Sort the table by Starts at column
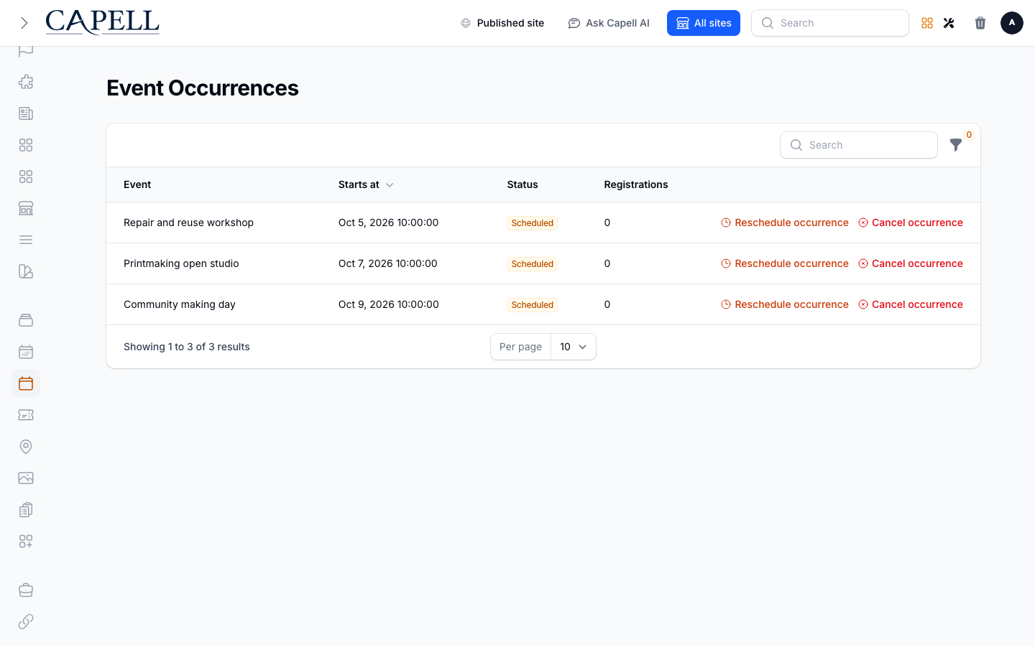 (366, 184)
